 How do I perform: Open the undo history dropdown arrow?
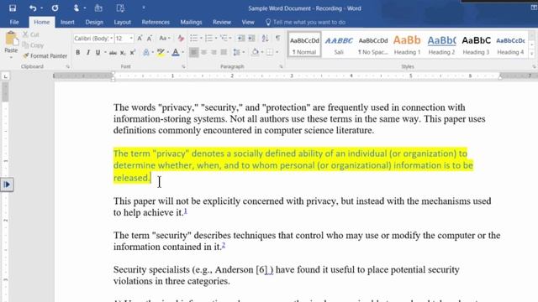pyautogui.click(x=41, y=8)
